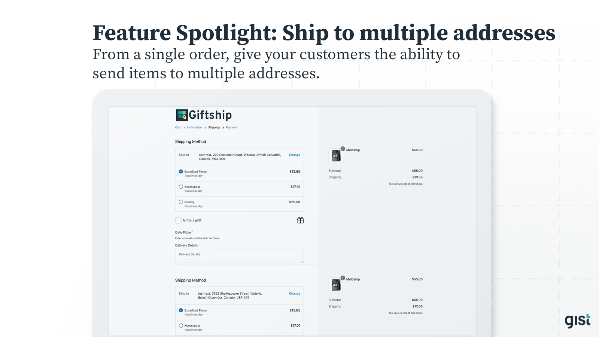Screen dimensions: 599x337
Task: Select first Expedited Parcel shipping option
Action: click(181, 171)
